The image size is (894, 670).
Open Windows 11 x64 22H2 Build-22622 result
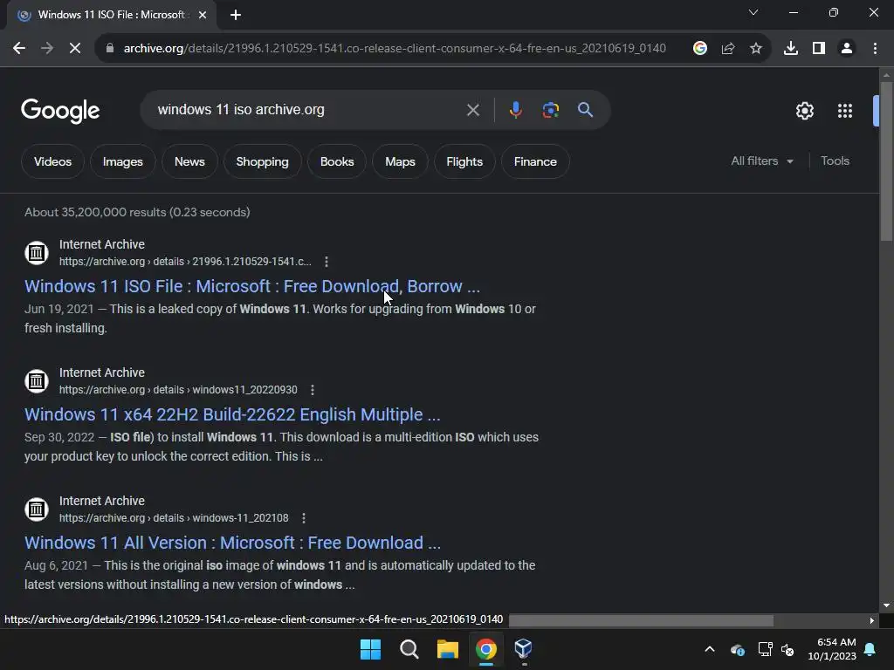pyautogui.click(x=232, y=414)
